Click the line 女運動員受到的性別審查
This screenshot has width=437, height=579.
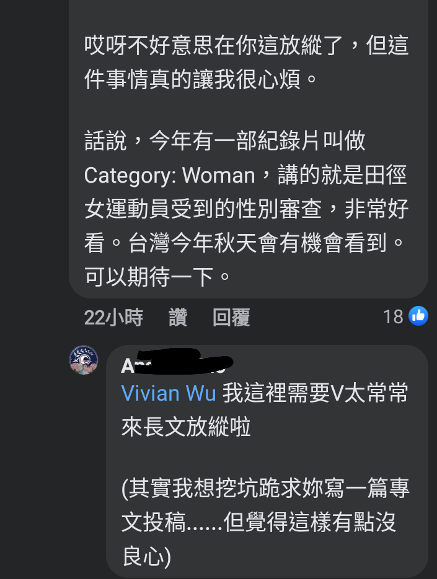point(247,209)
